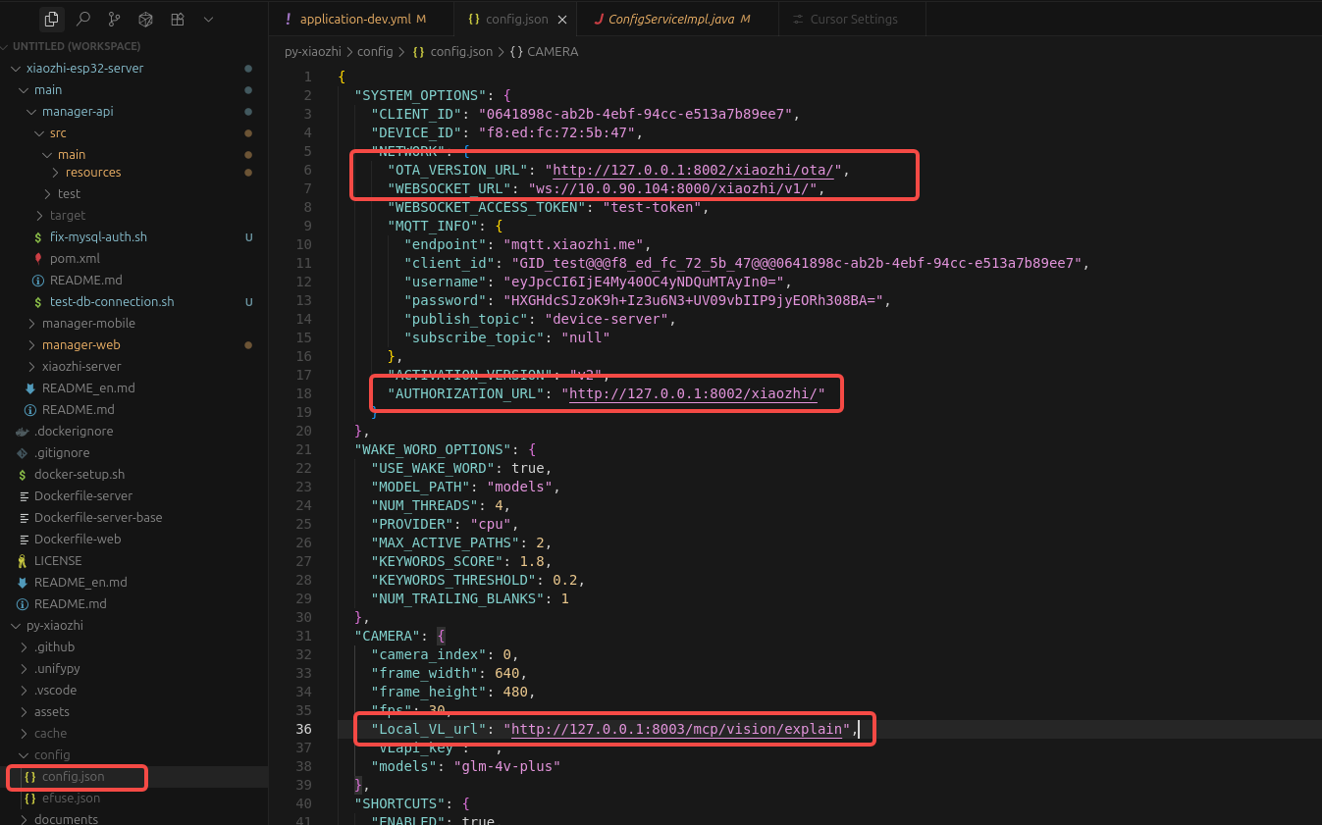Open the Extensions view icon
This screenshot has height=825, width=1322.
pyautogui.click(x=177, y=19)
